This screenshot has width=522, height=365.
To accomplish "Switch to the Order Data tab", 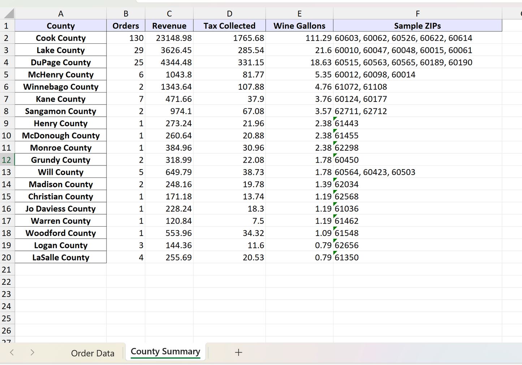I will coord(92,353).
